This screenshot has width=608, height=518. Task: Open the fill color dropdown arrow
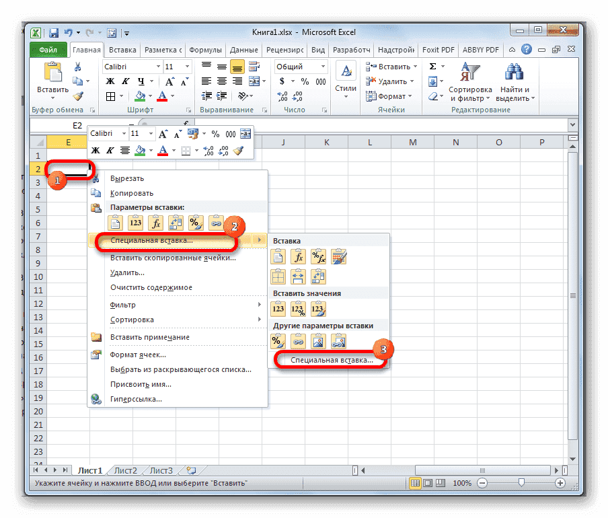(x=151, y=151)
